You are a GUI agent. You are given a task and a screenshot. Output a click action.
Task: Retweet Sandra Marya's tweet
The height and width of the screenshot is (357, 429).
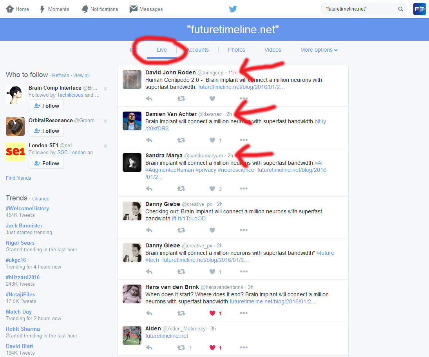tap(181, 189)
